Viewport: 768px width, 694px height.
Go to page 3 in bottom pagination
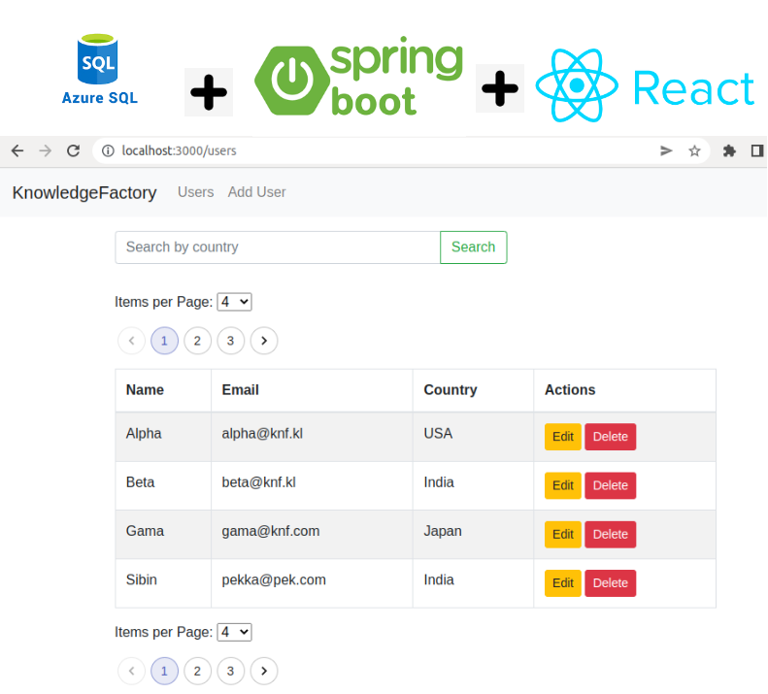[x=231, y=671]
